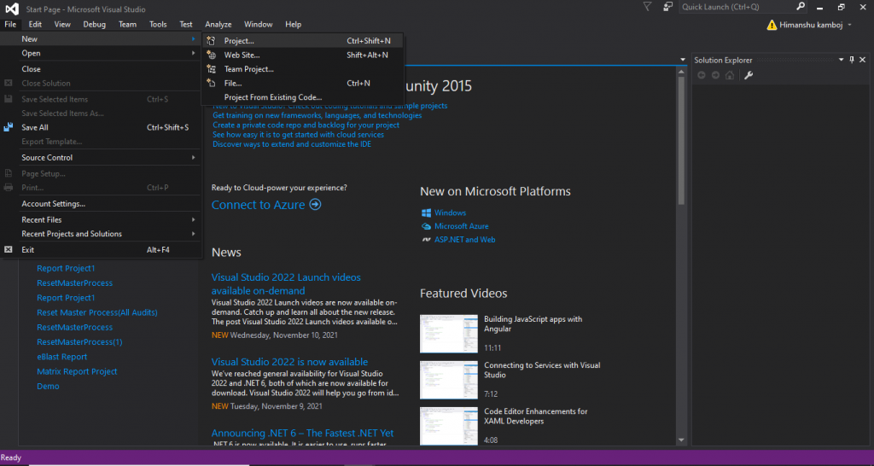
Task: Click the notifications flag icon
Action: coord(646,6)
